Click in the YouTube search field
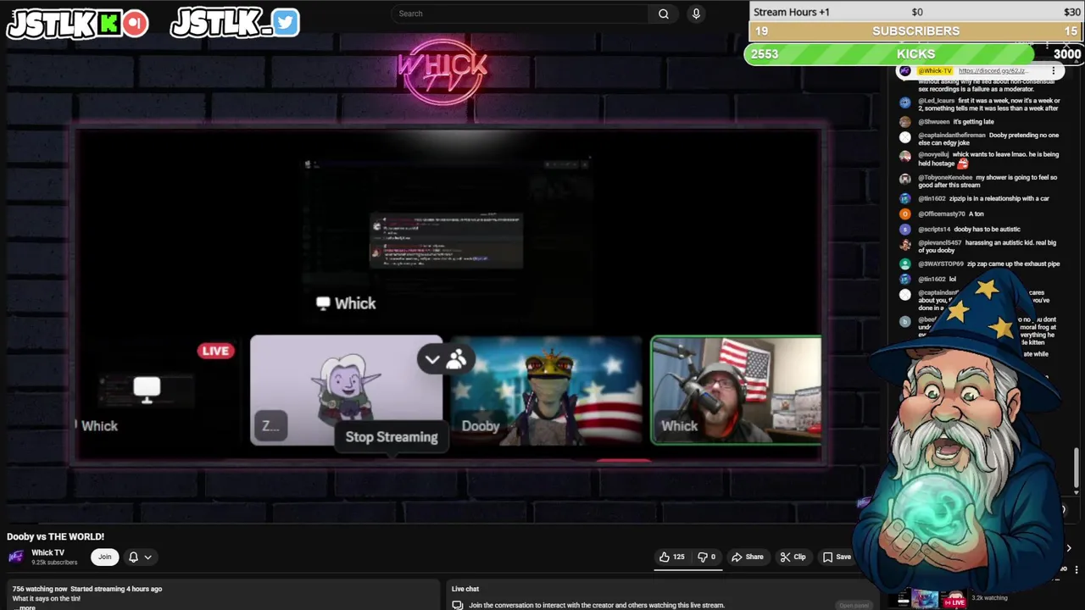 (x=521, y=14)
